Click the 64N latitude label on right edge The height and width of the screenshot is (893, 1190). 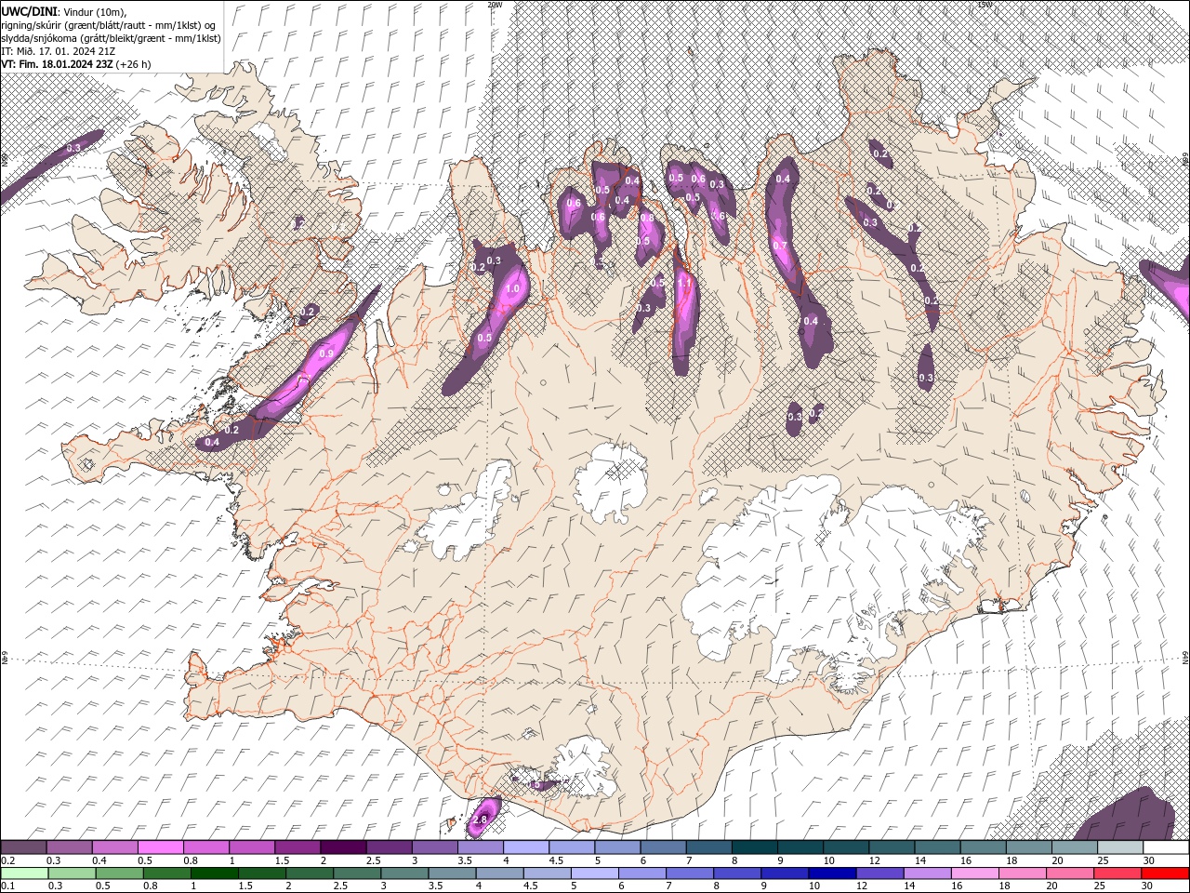point(1185,658)
